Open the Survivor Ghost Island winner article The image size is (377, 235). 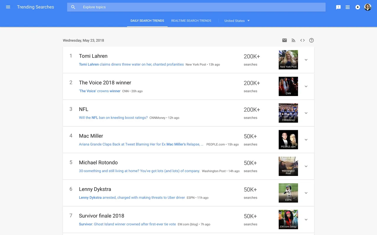(127, 224)
